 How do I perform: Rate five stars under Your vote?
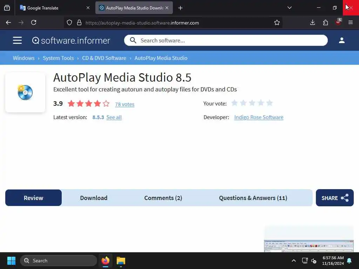(x=270, y=103)
